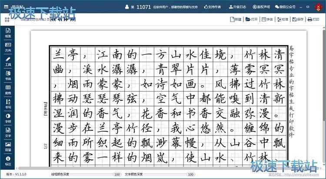Open the 纸张 paper settings in the sidebar

pyautogui.click(x=8, y=33)
